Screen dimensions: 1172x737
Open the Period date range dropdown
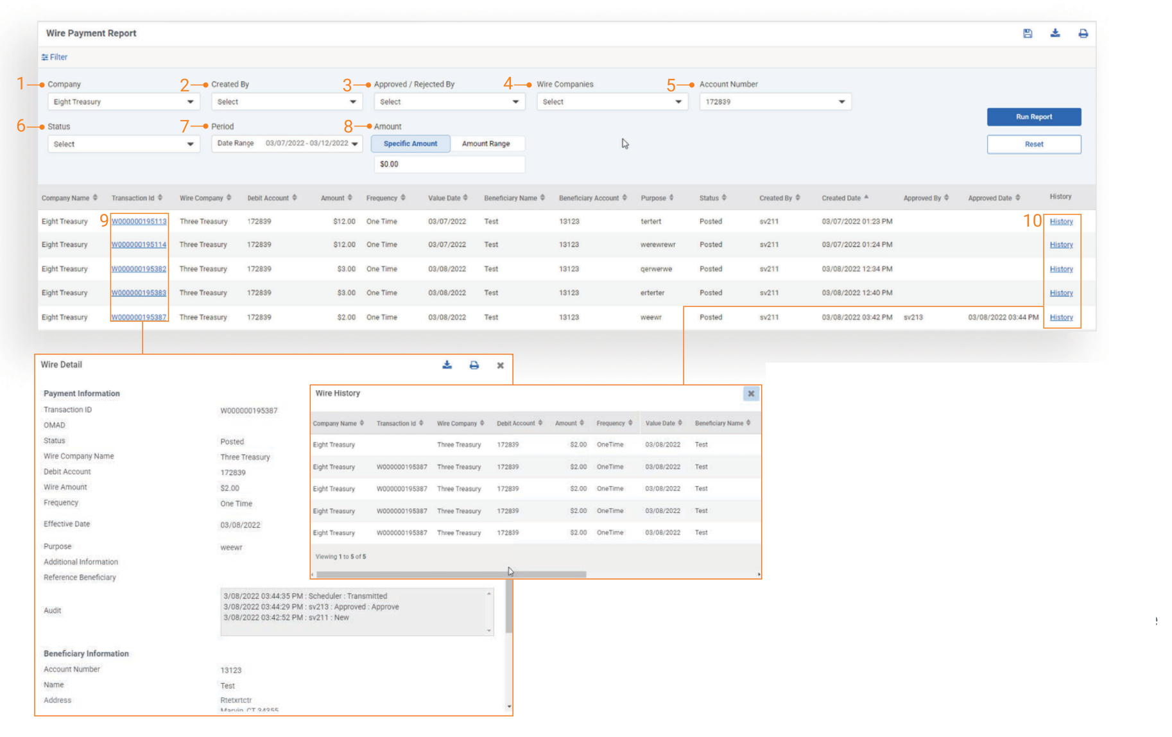pyautogui.click(x=287, y=144)
